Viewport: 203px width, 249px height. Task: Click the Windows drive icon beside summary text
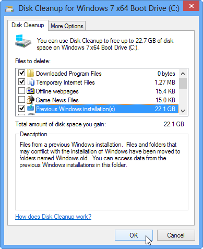tap(23, 41)
